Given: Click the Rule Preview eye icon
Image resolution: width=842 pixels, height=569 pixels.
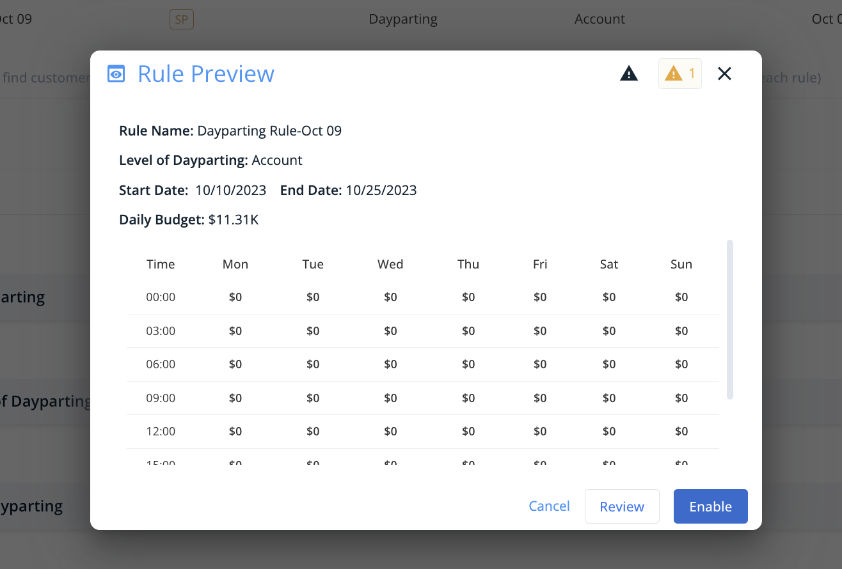Looking at the screenshot, I should point(116,74).
